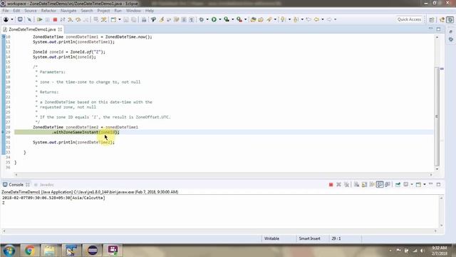
Task: Click the Disconnect icon in debug toolbar
Action: click(x=63, y=19)
